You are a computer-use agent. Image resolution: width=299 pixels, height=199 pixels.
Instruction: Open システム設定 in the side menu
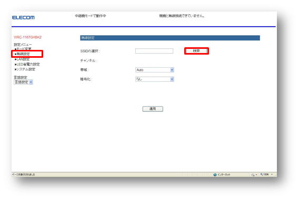click(x=25, y=69)
